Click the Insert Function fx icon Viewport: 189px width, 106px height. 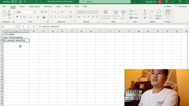[x=34, y=26]
